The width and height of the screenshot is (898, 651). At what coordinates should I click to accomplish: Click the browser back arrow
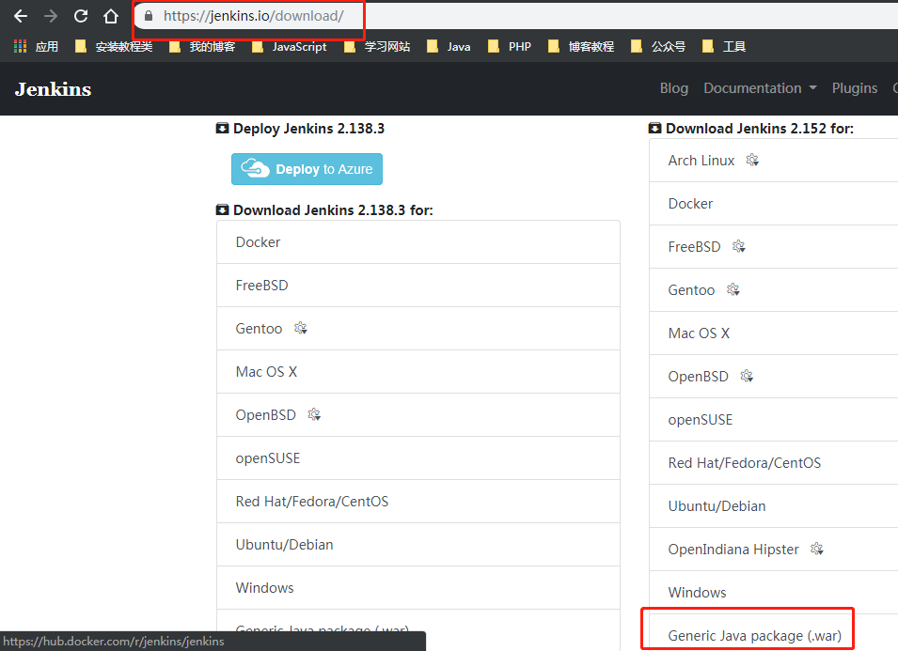click(21, 16)
